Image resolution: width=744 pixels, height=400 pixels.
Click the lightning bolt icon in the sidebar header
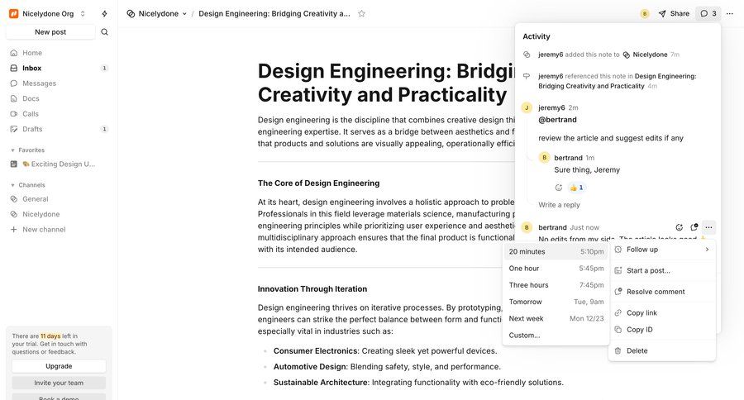tap(104, 13)
